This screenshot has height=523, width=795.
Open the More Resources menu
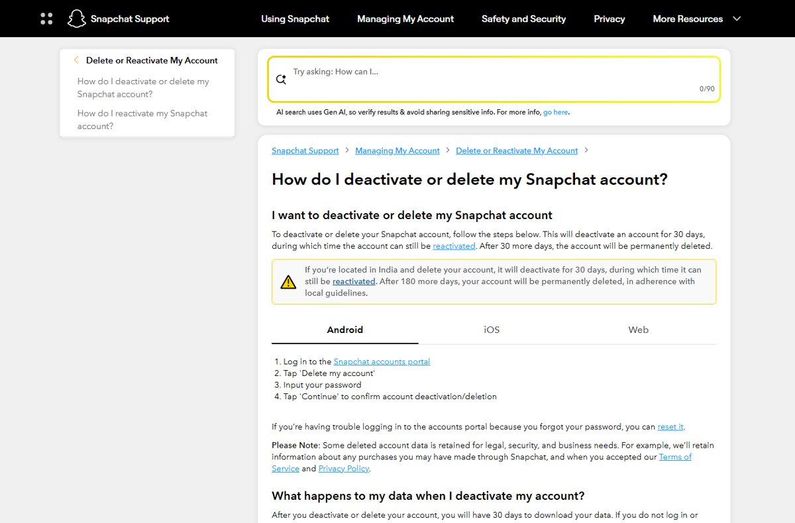click(x=688, y=19)
